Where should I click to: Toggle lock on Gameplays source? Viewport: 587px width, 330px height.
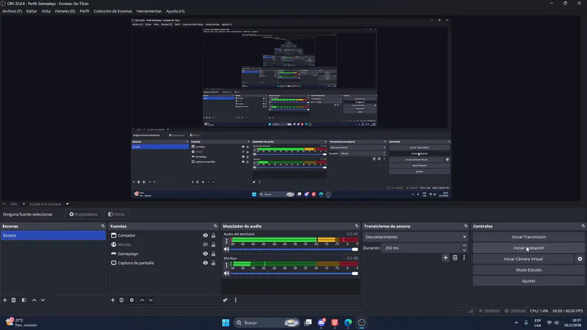point(213,254)
